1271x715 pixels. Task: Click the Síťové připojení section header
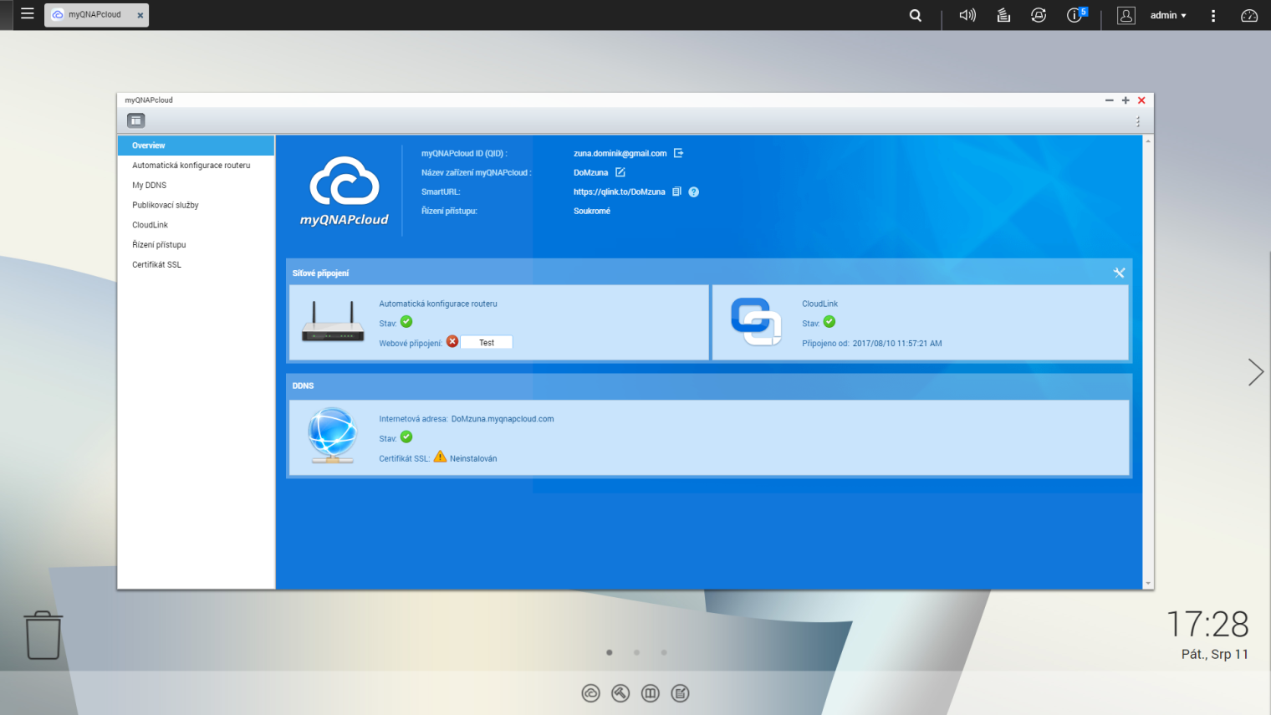point(320,273)
